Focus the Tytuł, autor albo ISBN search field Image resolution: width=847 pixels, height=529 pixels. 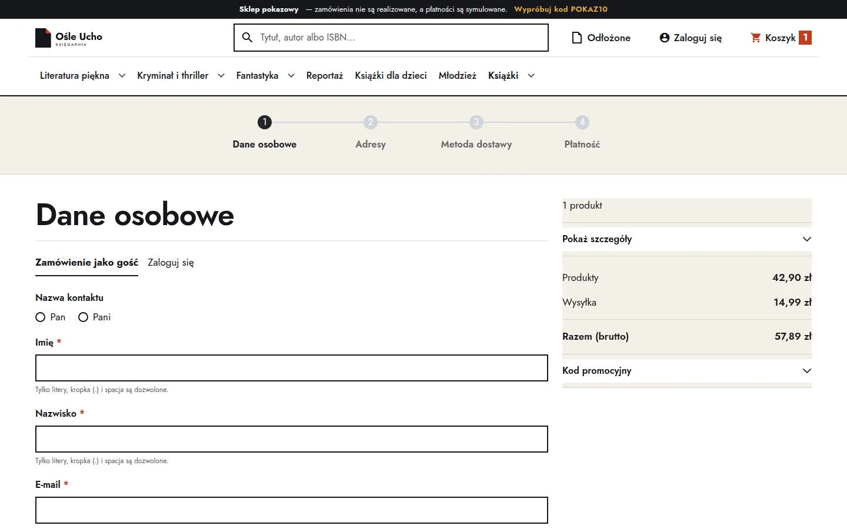point(391,38)
